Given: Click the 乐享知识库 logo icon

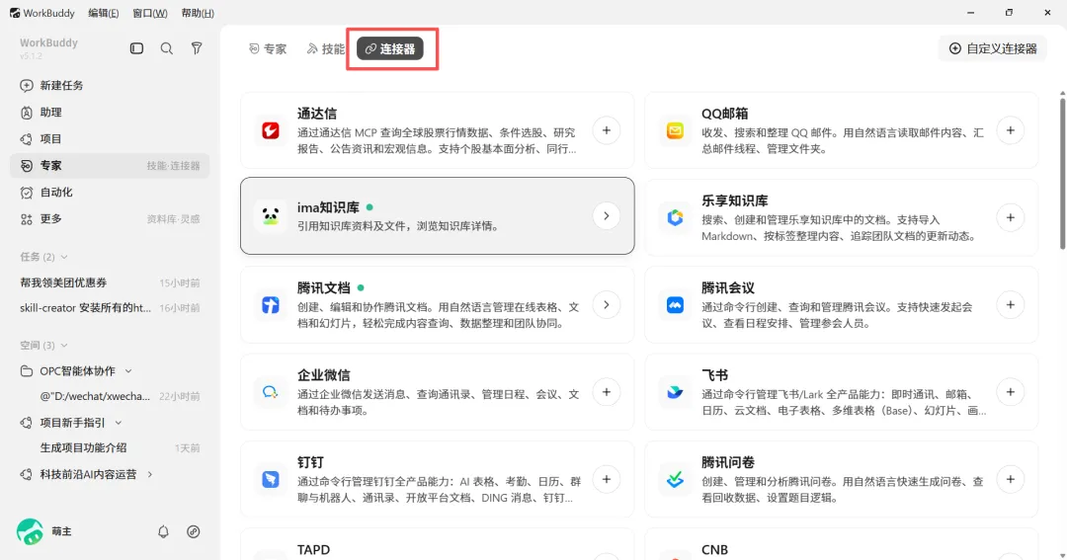Looking at the screenshot, I should [x=675, y=217].
